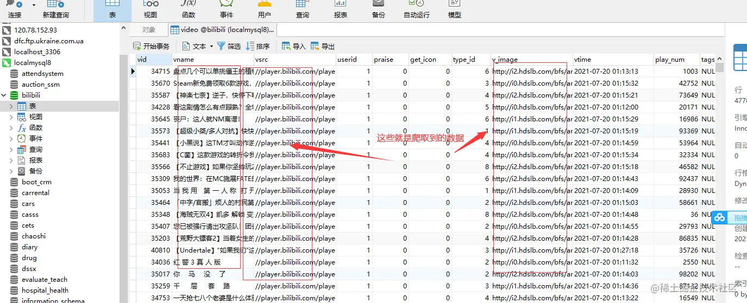Click the vtime column header
Image resolution: width=747 pixels, height=303 pixels.
tap(613, 60)
